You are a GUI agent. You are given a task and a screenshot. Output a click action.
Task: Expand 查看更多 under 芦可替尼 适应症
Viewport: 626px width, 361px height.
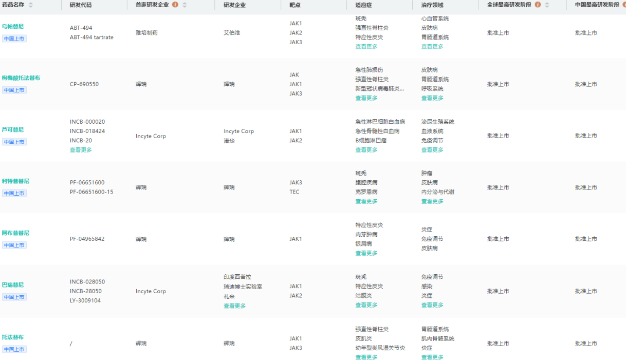tap(366, 150)
